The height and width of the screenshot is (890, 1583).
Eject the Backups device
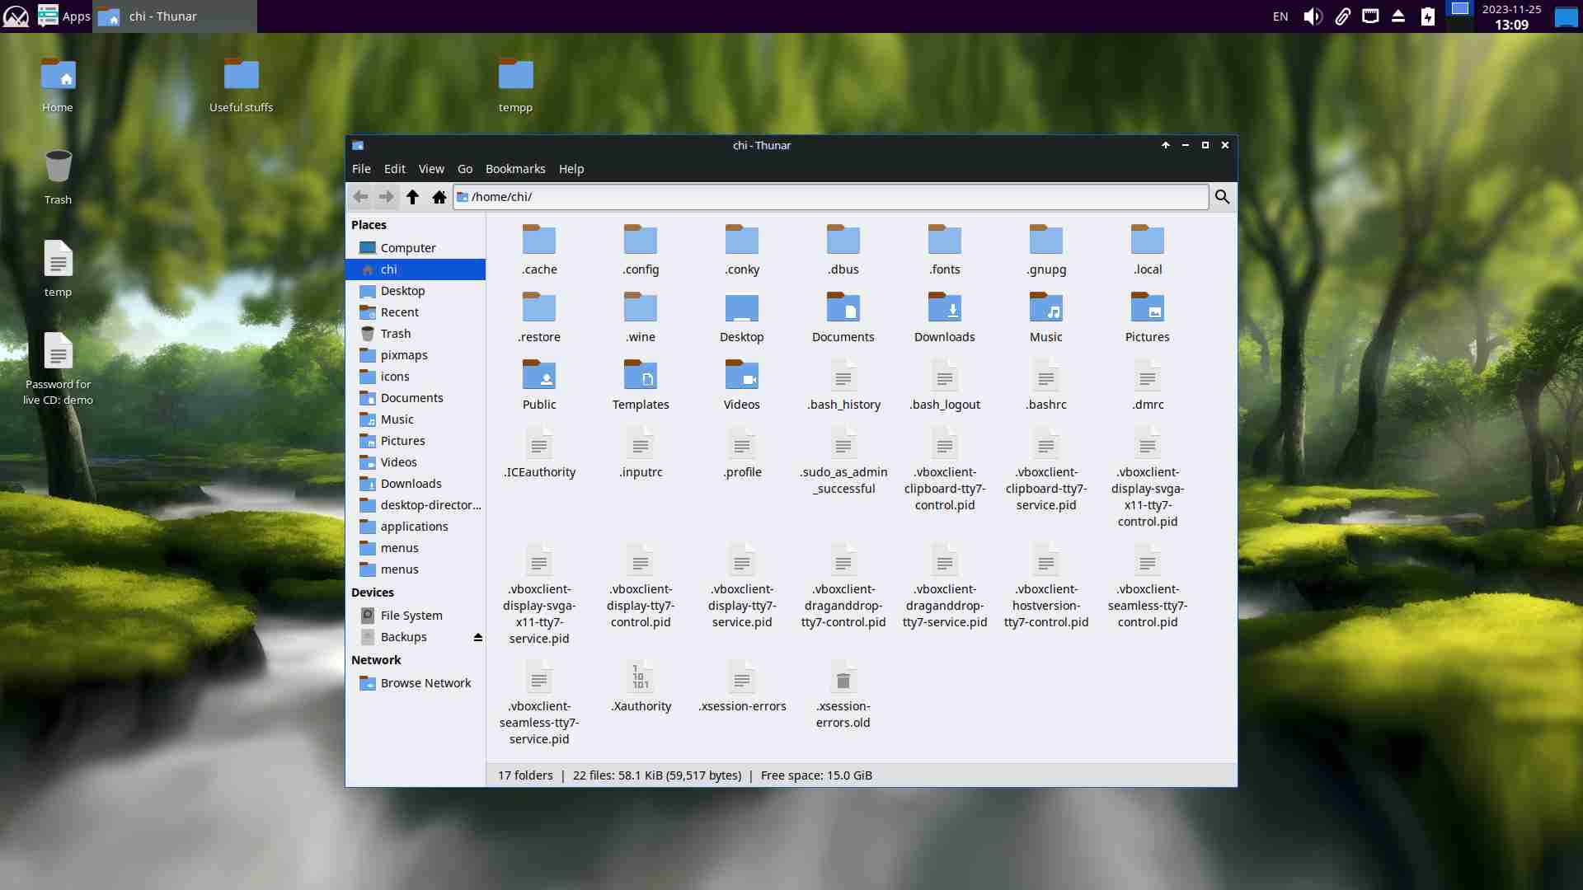[477, 637]
